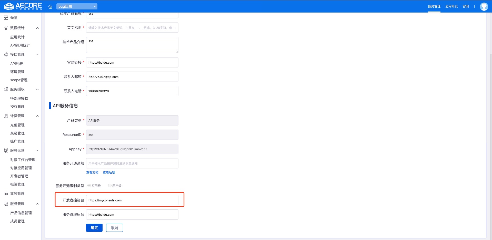Open 产品信息管理 in the sidebar
This screenshot has height=240, width=492.
[21, 213]
